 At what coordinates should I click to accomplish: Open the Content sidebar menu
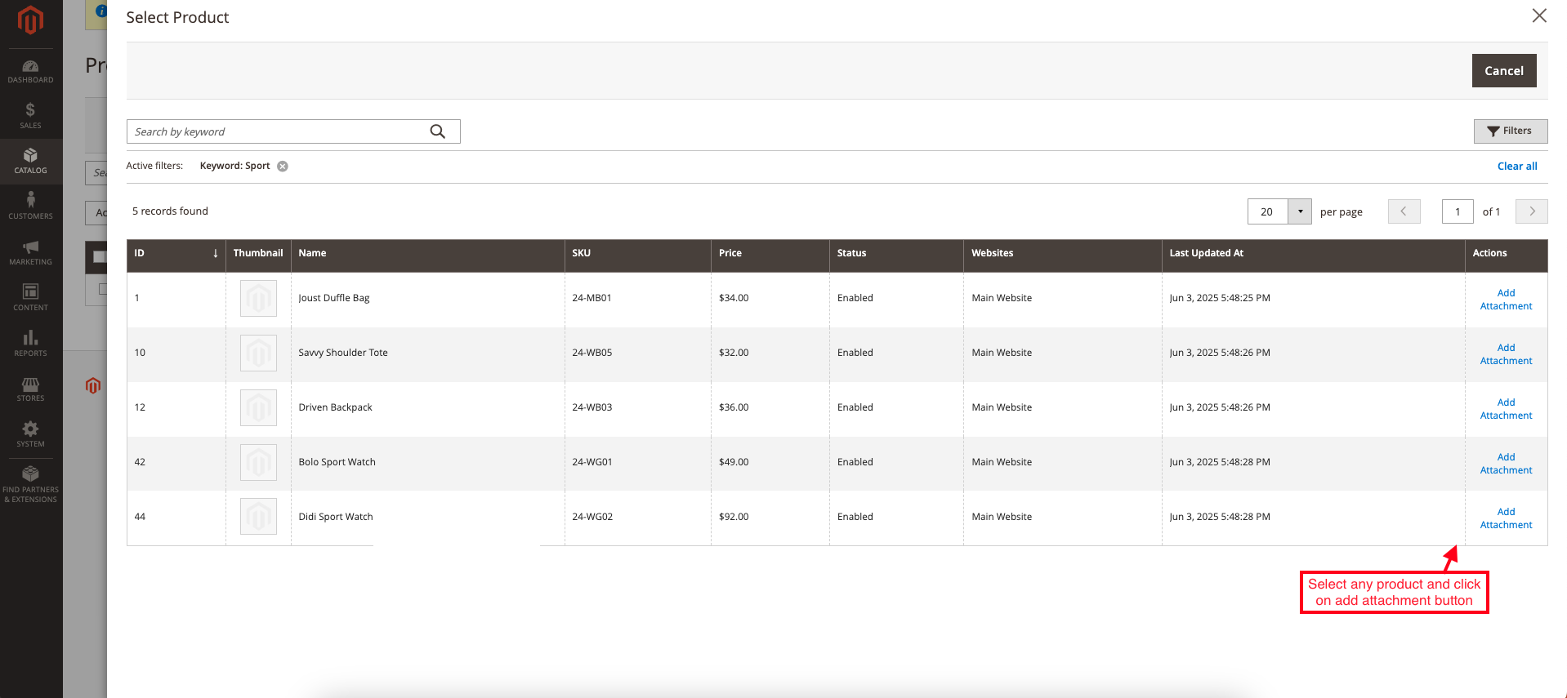(30, 297)
